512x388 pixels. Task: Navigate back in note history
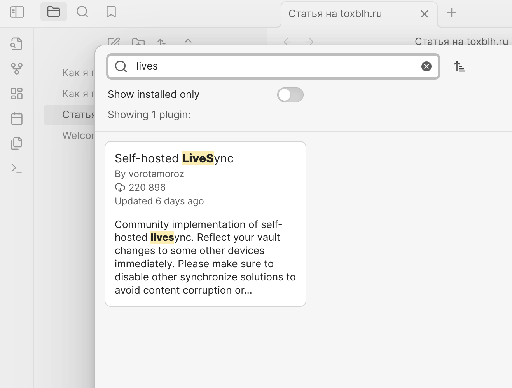point(288,42)
